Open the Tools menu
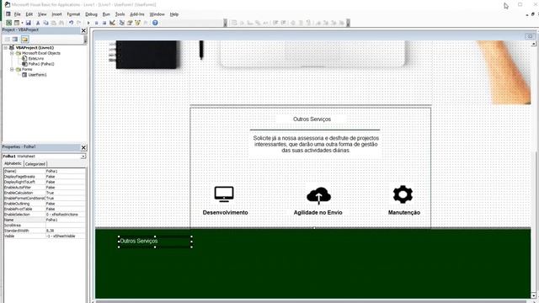Screen dimensions: 539x303 click(x=120, y=14)
